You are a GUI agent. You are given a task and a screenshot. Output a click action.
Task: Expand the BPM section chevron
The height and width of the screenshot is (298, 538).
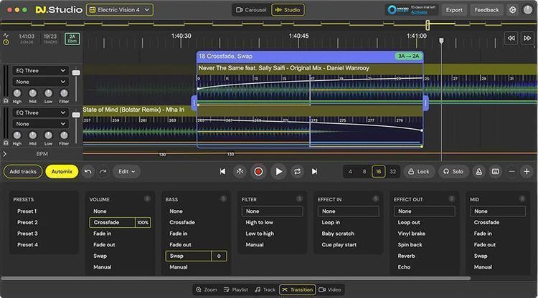click(5, 154)
